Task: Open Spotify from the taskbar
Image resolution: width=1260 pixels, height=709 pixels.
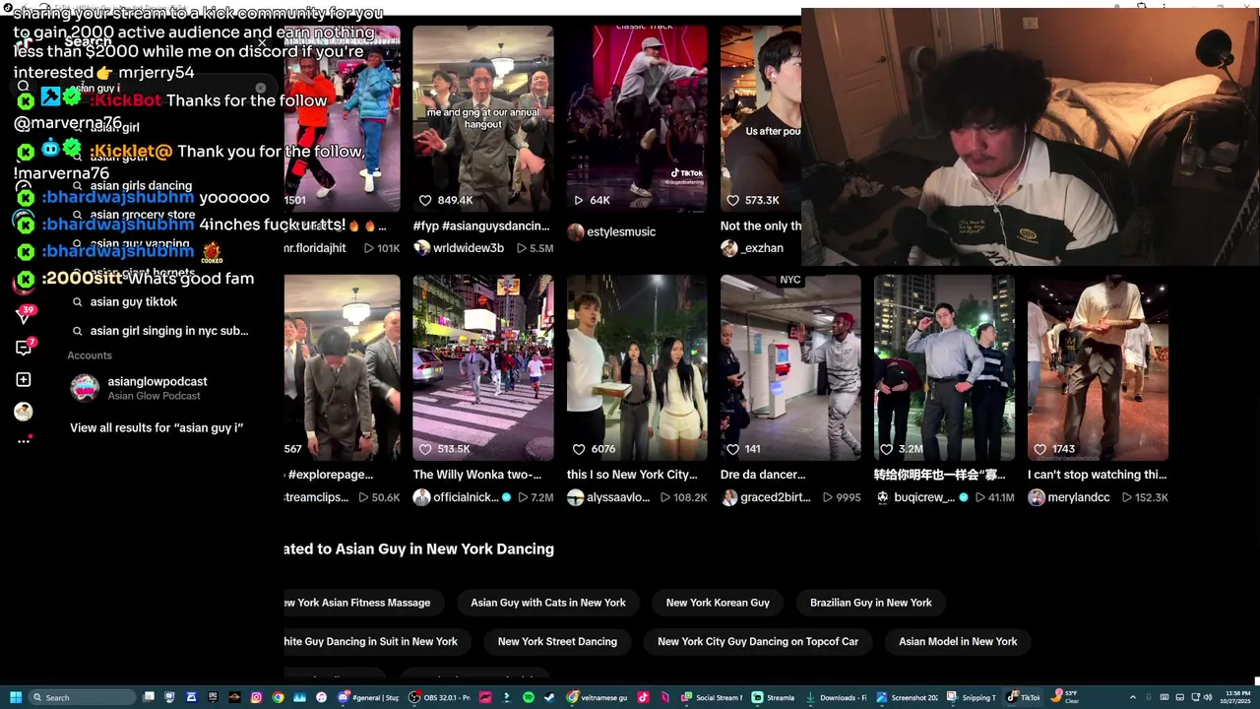Action: coord(529,697)
